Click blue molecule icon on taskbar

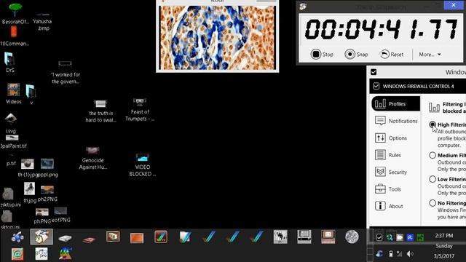(x=17, y=237)
